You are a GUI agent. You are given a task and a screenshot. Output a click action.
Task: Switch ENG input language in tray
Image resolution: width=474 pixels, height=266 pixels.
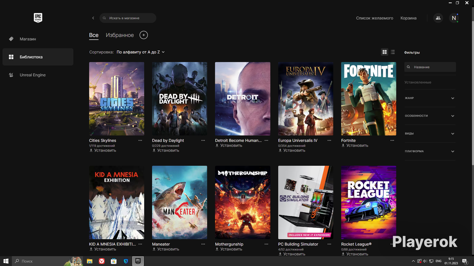click(x=439, y=261)
